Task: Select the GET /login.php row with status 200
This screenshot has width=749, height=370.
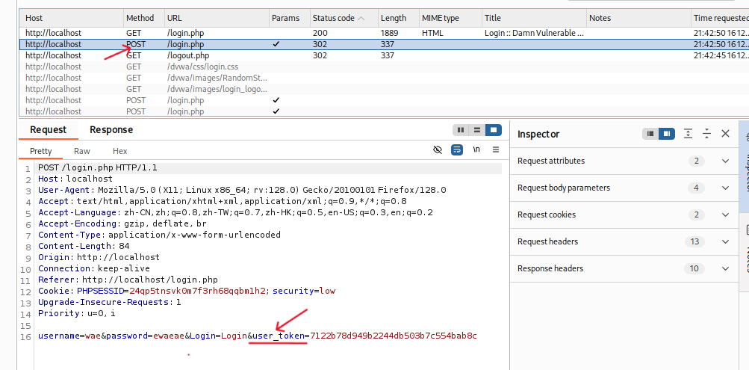Action: (384, 33)
